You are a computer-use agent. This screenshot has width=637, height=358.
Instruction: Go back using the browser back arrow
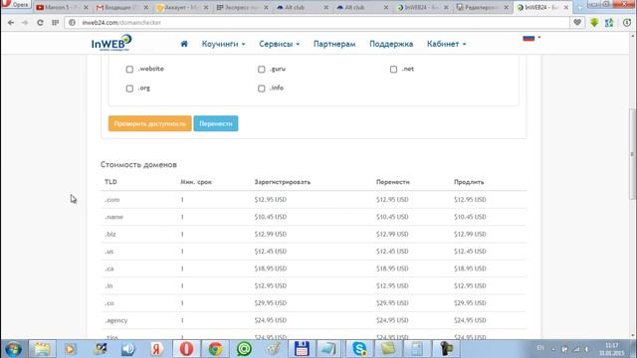coord(11,23)
